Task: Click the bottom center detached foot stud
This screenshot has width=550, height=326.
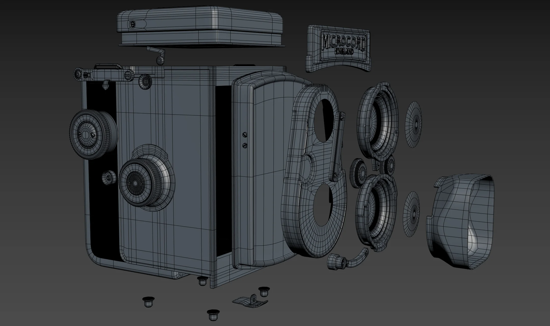Action: (x=213, y=315)
